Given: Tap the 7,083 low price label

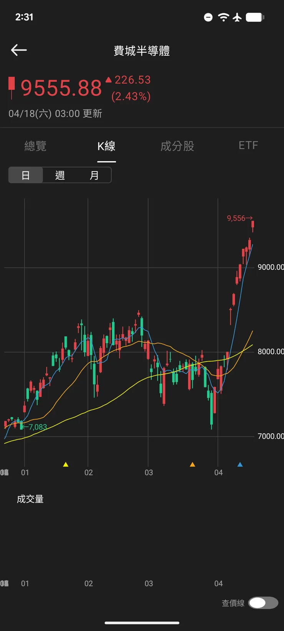Looking at the screenshot, I should pos(37,427).
